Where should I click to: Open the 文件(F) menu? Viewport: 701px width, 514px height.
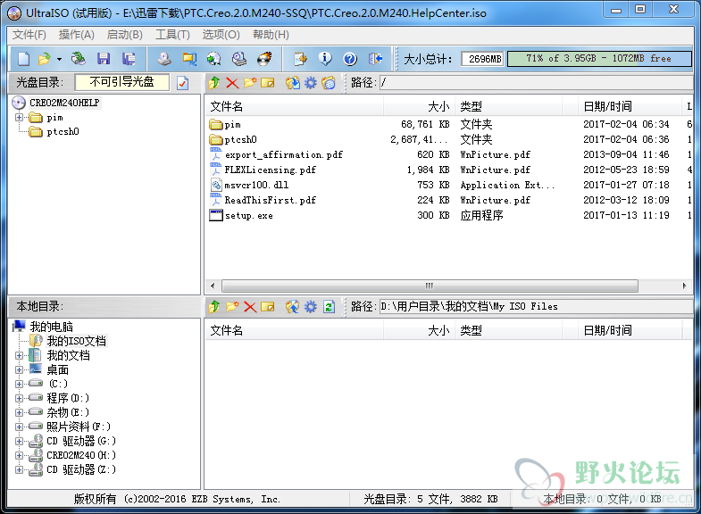[x=29, y=35]
